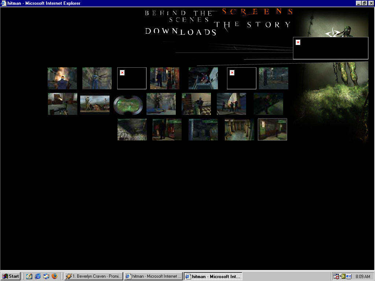Open the DOWNLOADS section
Image resolution: width=375 pixels, height=281 pixels.
tap(181, 32)
